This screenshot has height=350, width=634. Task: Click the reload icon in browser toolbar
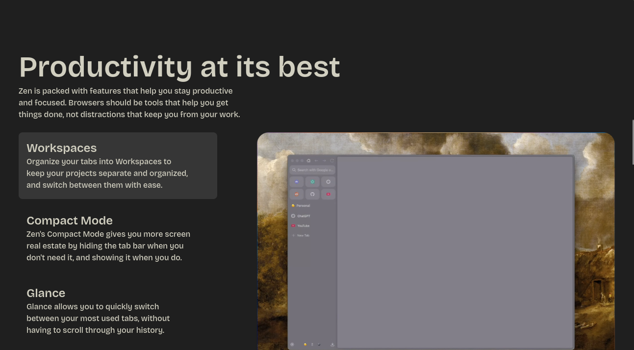332,161
